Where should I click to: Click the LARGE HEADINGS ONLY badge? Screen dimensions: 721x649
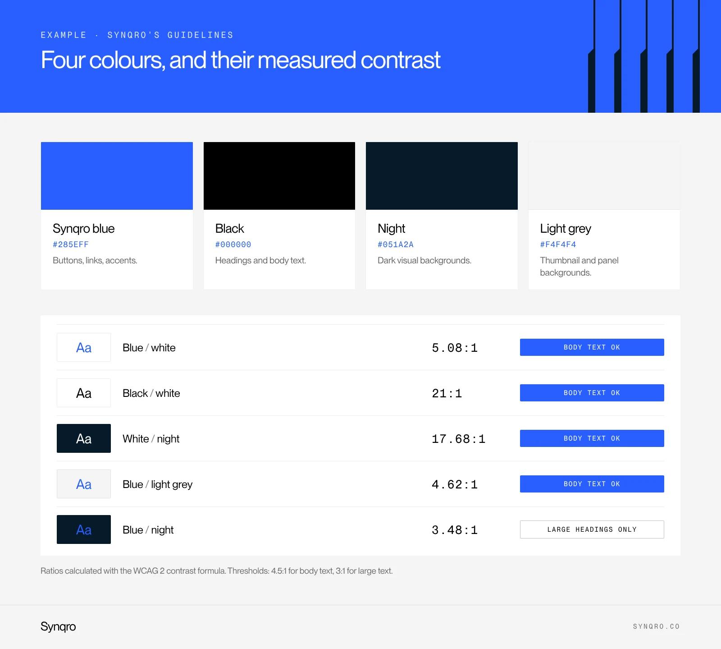(x=592, y=529)
